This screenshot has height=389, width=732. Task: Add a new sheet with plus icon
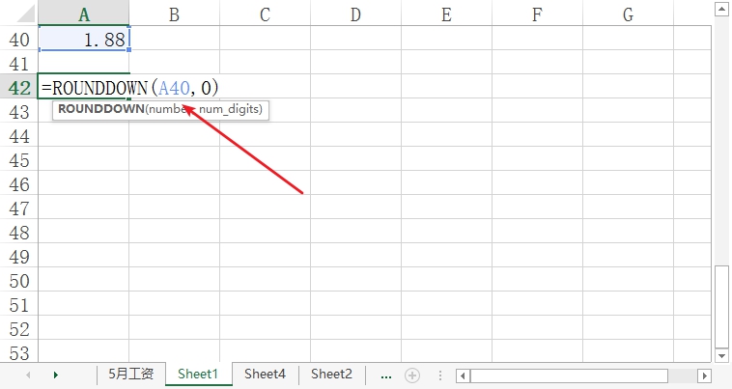click(x=412, y=375)
